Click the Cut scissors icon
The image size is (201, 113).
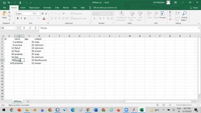click(x=9, y=12)
